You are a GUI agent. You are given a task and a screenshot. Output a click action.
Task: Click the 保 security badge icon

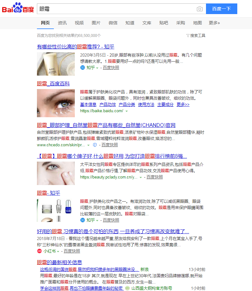point(95,145)
